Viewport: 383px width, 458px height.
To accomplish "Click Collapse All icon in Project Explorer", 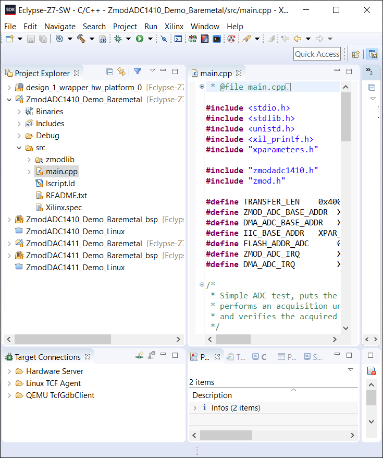I will click(x=109, y=71).
